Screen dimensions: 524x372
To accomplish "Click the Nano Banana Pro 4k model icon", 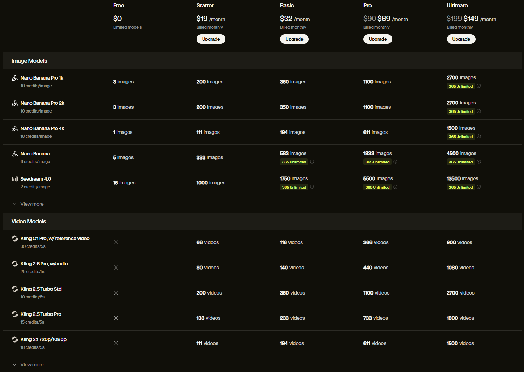I will pyautogui.click(x=15, y=128).
